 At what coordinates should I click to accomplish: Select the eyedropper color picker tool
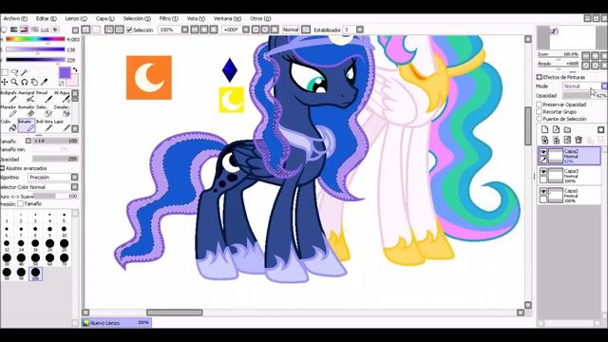point(45,82)
